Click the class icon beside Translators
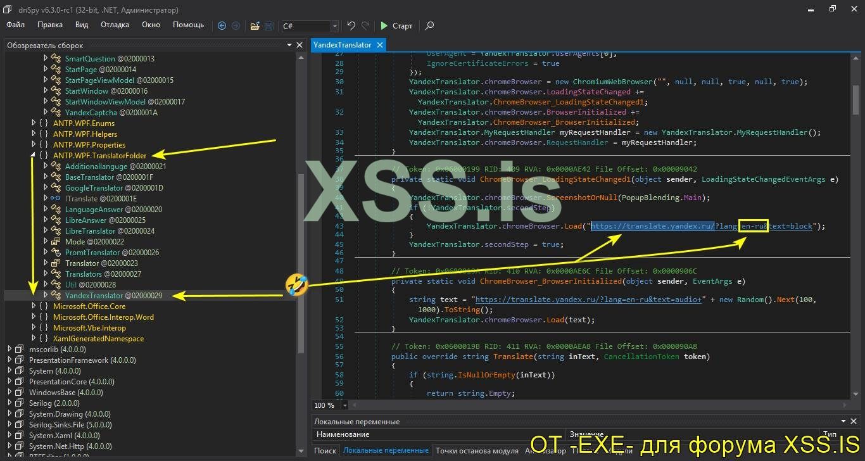The height and width of the screenshot is (461, 865). tap(55, 274)
